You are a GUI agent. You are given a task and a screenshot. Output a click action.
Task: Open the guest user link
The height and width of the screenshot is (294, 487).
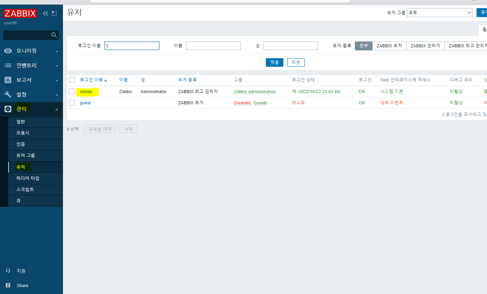85,103
